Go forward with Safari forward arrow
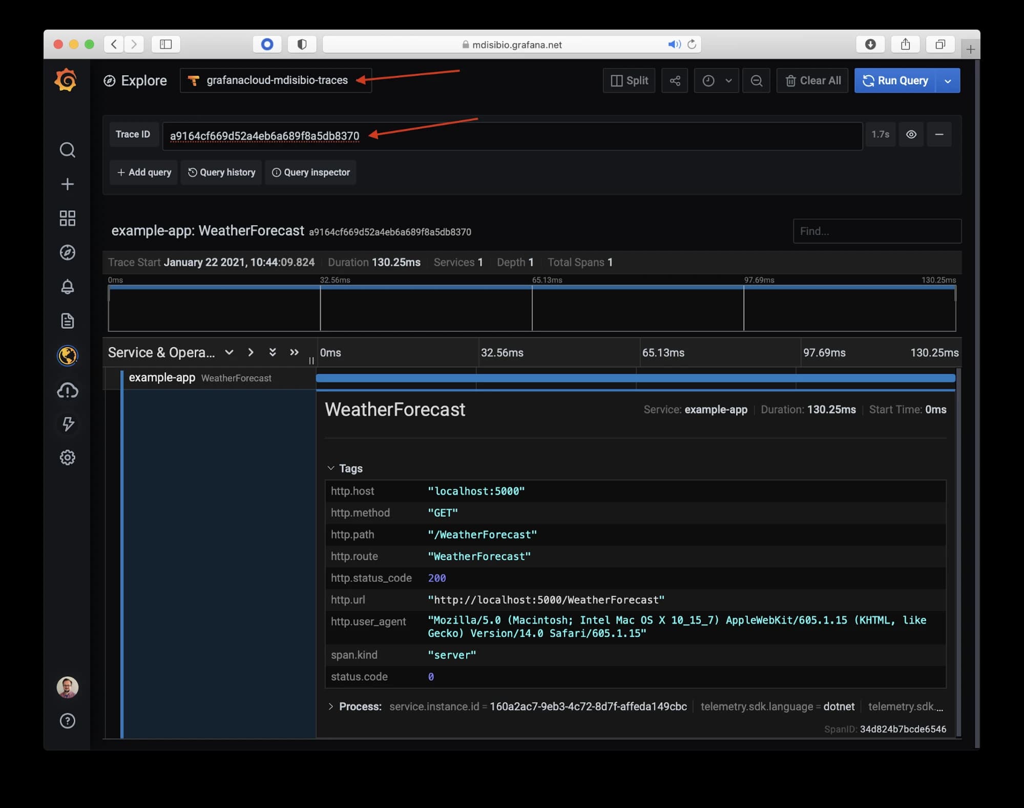 point(134,44)
